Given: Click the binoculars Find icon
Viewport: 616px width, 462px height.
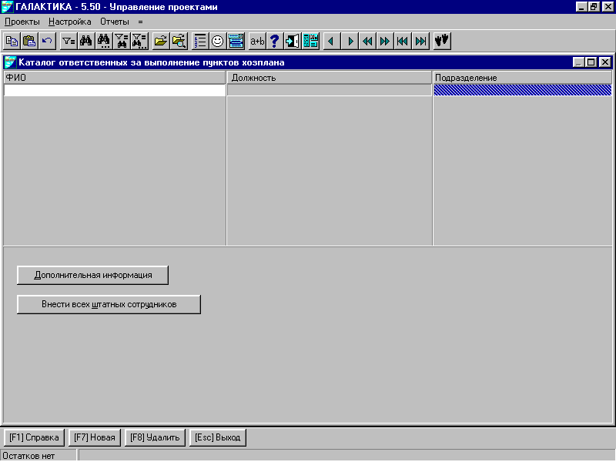Looking at the screenshot, I should pyautogui.click(x=86, y=42).
